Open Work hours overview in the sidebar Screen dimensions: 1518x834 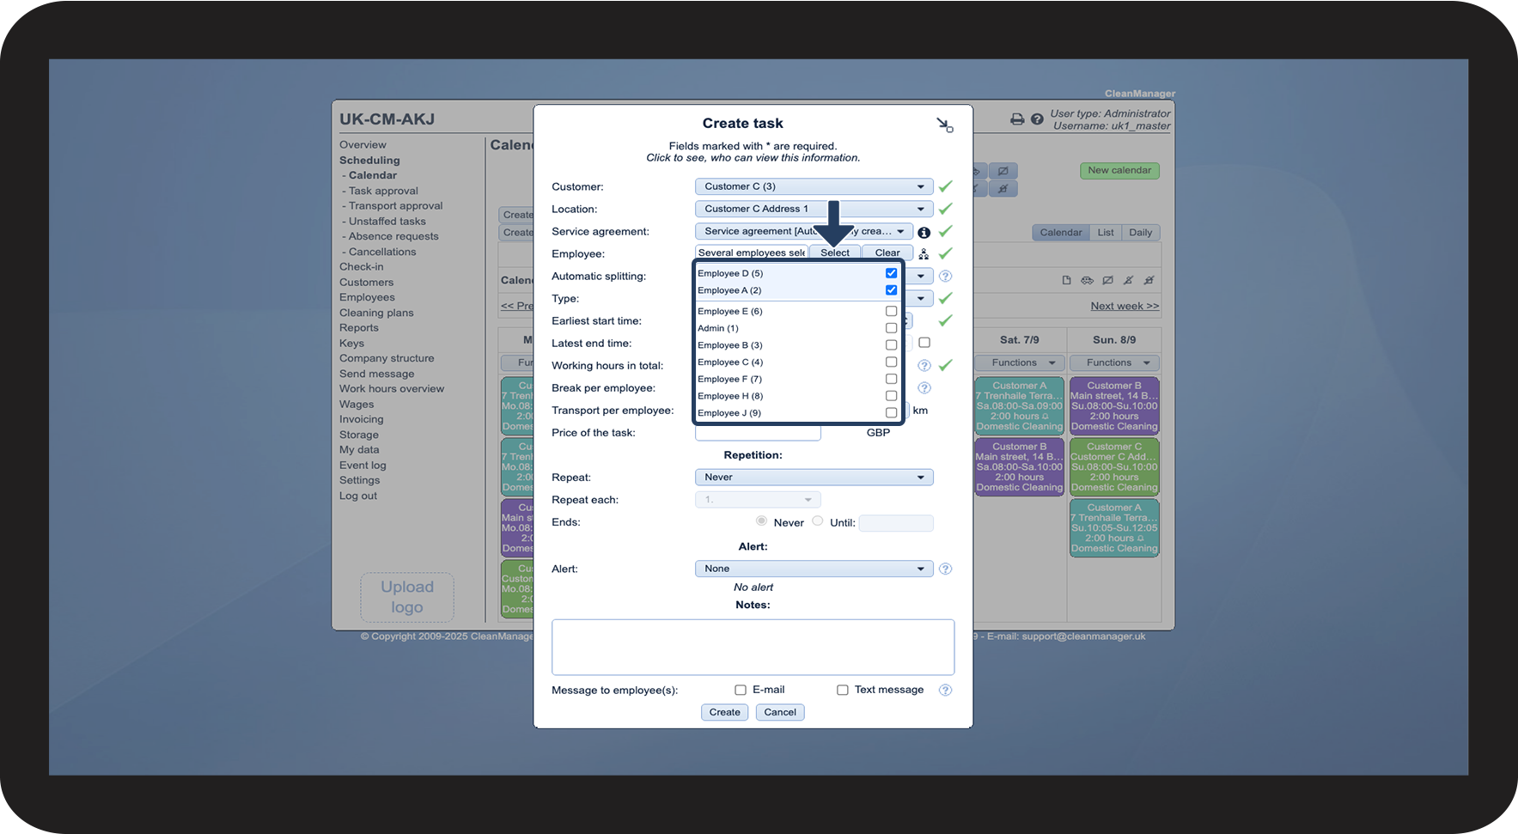[392, 389]
